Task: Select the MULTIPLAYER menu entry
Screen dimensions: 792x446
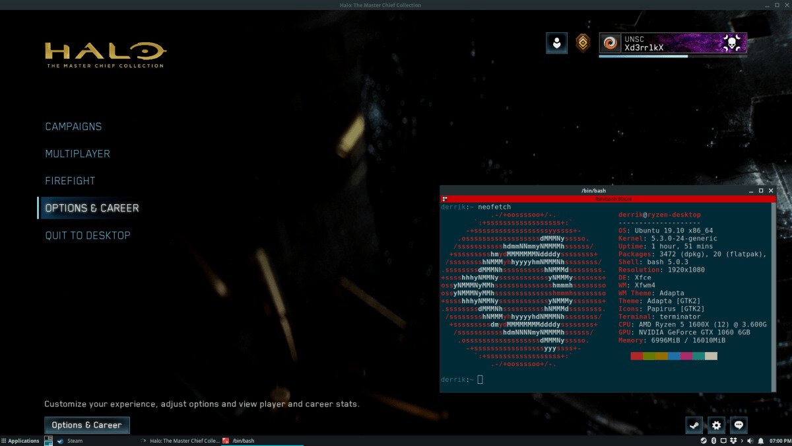Action: [x=77, y=153]
